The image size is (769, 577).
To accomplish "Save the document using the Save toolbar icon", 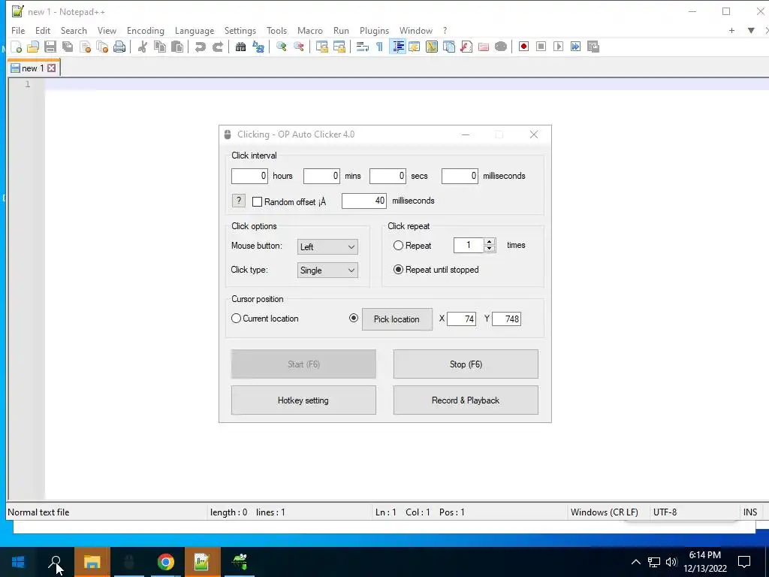I will (x=50, y=47).
